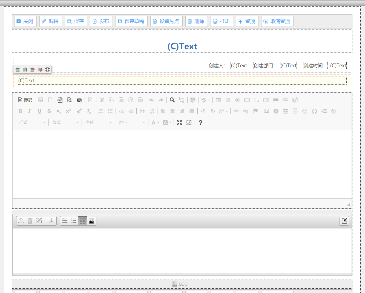Click the Print icon in editor toolbar
The height and width of the screenshot is (293, 365).
click(x=79, y=100)
